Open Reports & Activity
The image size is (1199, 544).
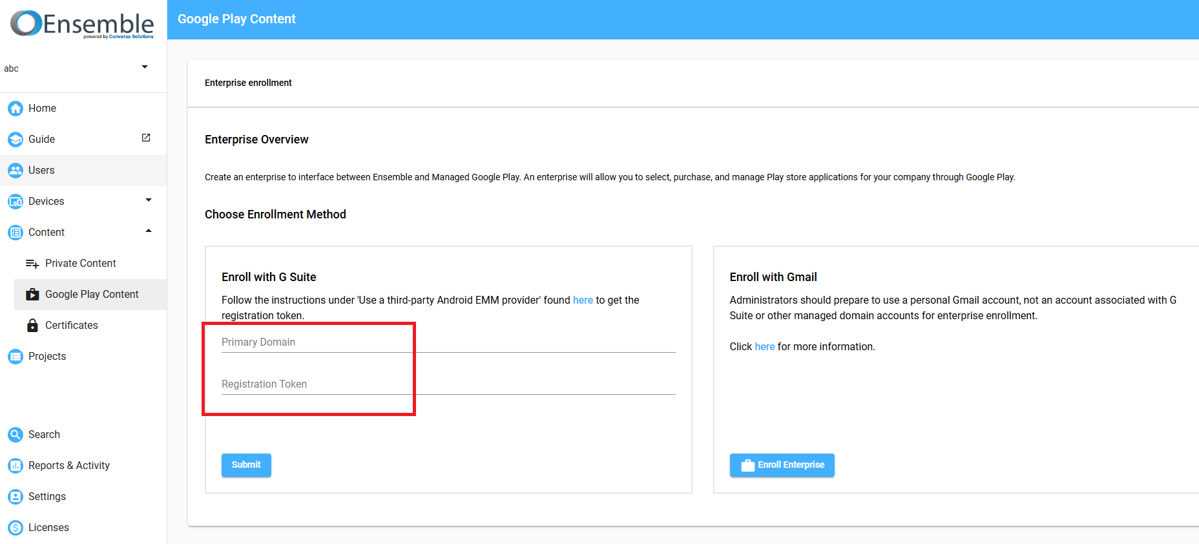click(x=83, y=466)
